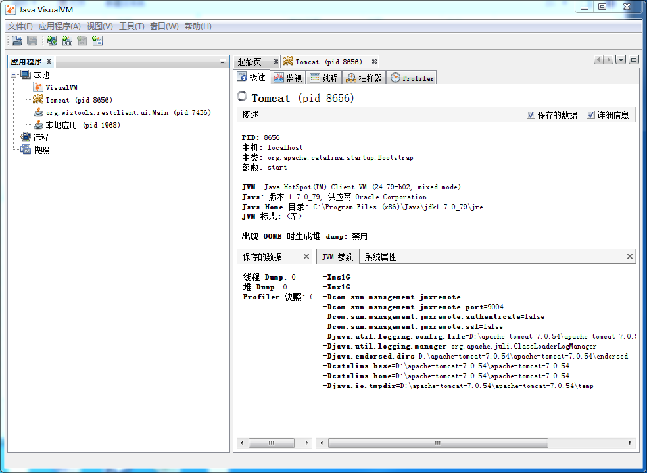647x473 pixels.
Task: Select the Tomcat cat icon in applications tree
Action: 38,99
